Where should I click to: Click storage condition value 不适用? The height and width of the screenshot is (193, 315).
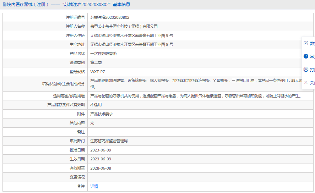(96, 105)
